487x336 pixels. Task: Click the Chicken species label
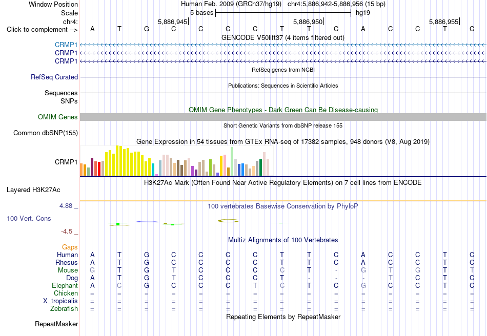tap(66, 293)
